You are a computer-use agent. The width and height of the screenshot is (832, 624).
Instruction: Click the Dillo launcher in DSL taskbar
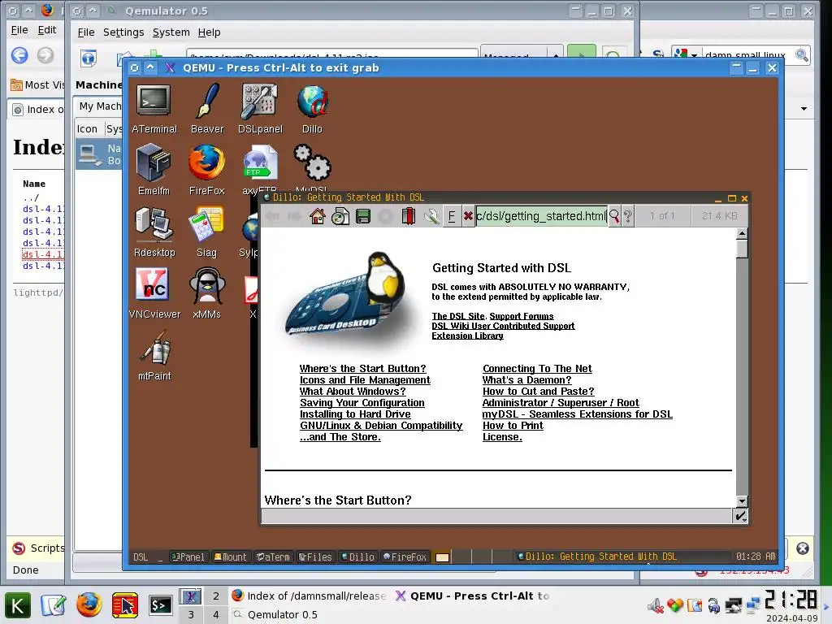pyautogui.click(x=357, y=557)
